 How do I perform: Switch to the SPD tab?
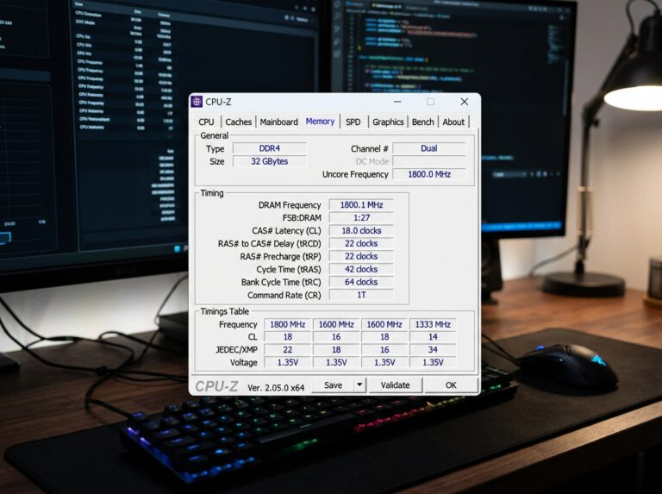[x=353, y=122]
